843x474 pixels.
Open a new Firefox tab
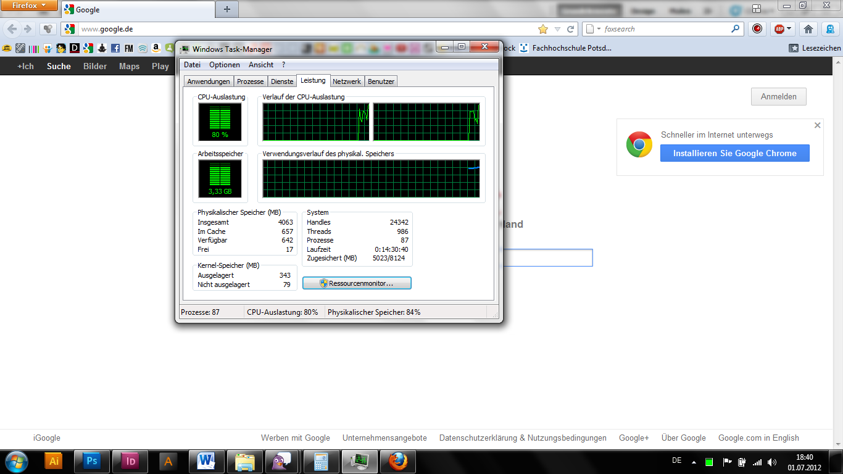226,9
